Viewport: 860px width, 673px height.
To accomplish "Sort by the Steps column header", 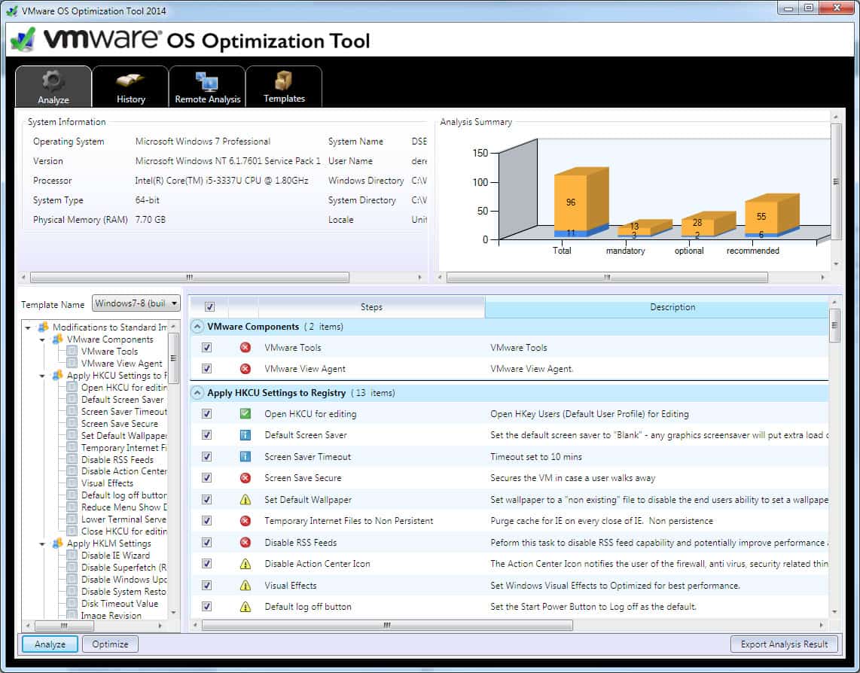I will click(371, 306).
